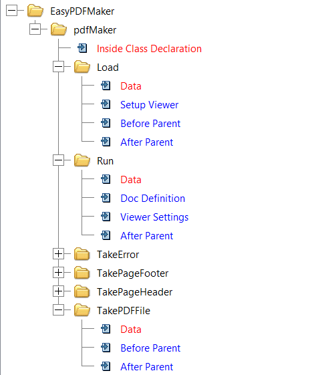Click embed icon beside Inside Class Declaration

[x=82, y=49]
